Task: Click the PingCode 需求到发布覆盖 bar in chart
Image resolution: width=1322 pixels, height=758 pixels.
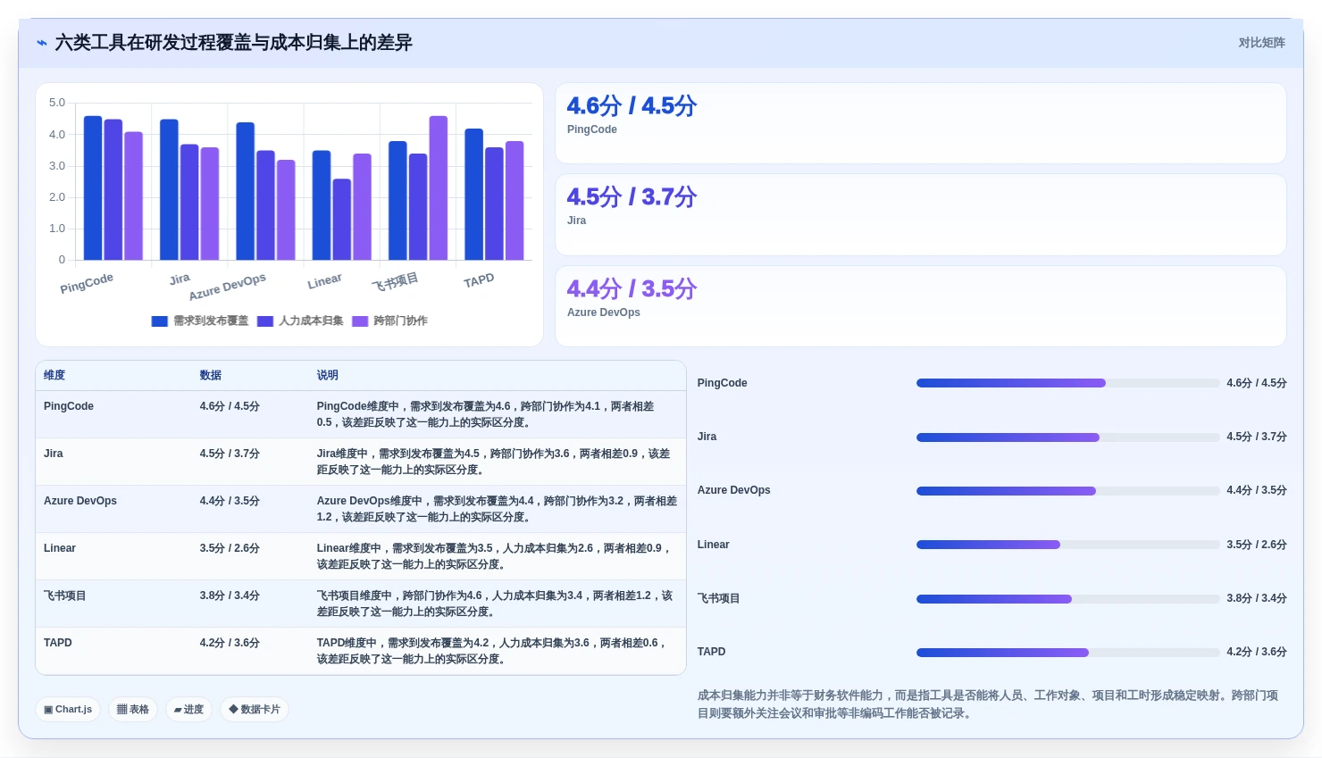Action: point(93,187)
